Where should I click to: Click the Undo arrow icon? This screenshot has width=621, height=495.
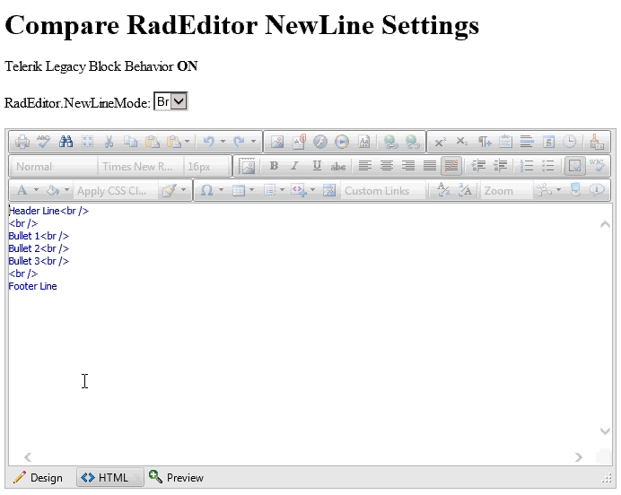point(209,142)
